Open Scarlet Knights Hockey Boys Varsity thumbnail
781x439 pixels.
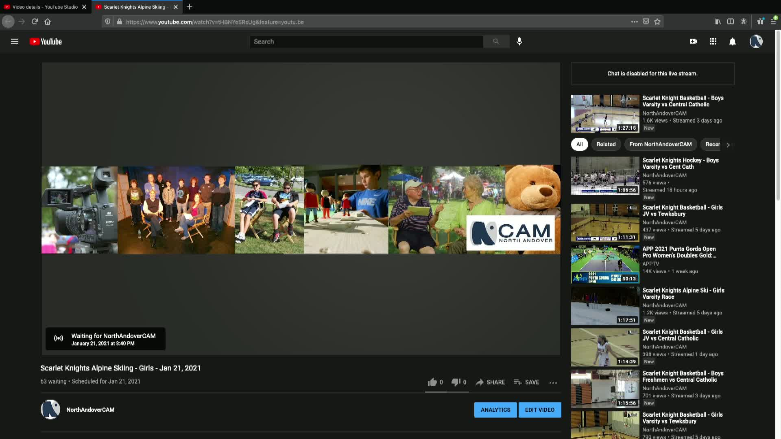tap(605, 176)
